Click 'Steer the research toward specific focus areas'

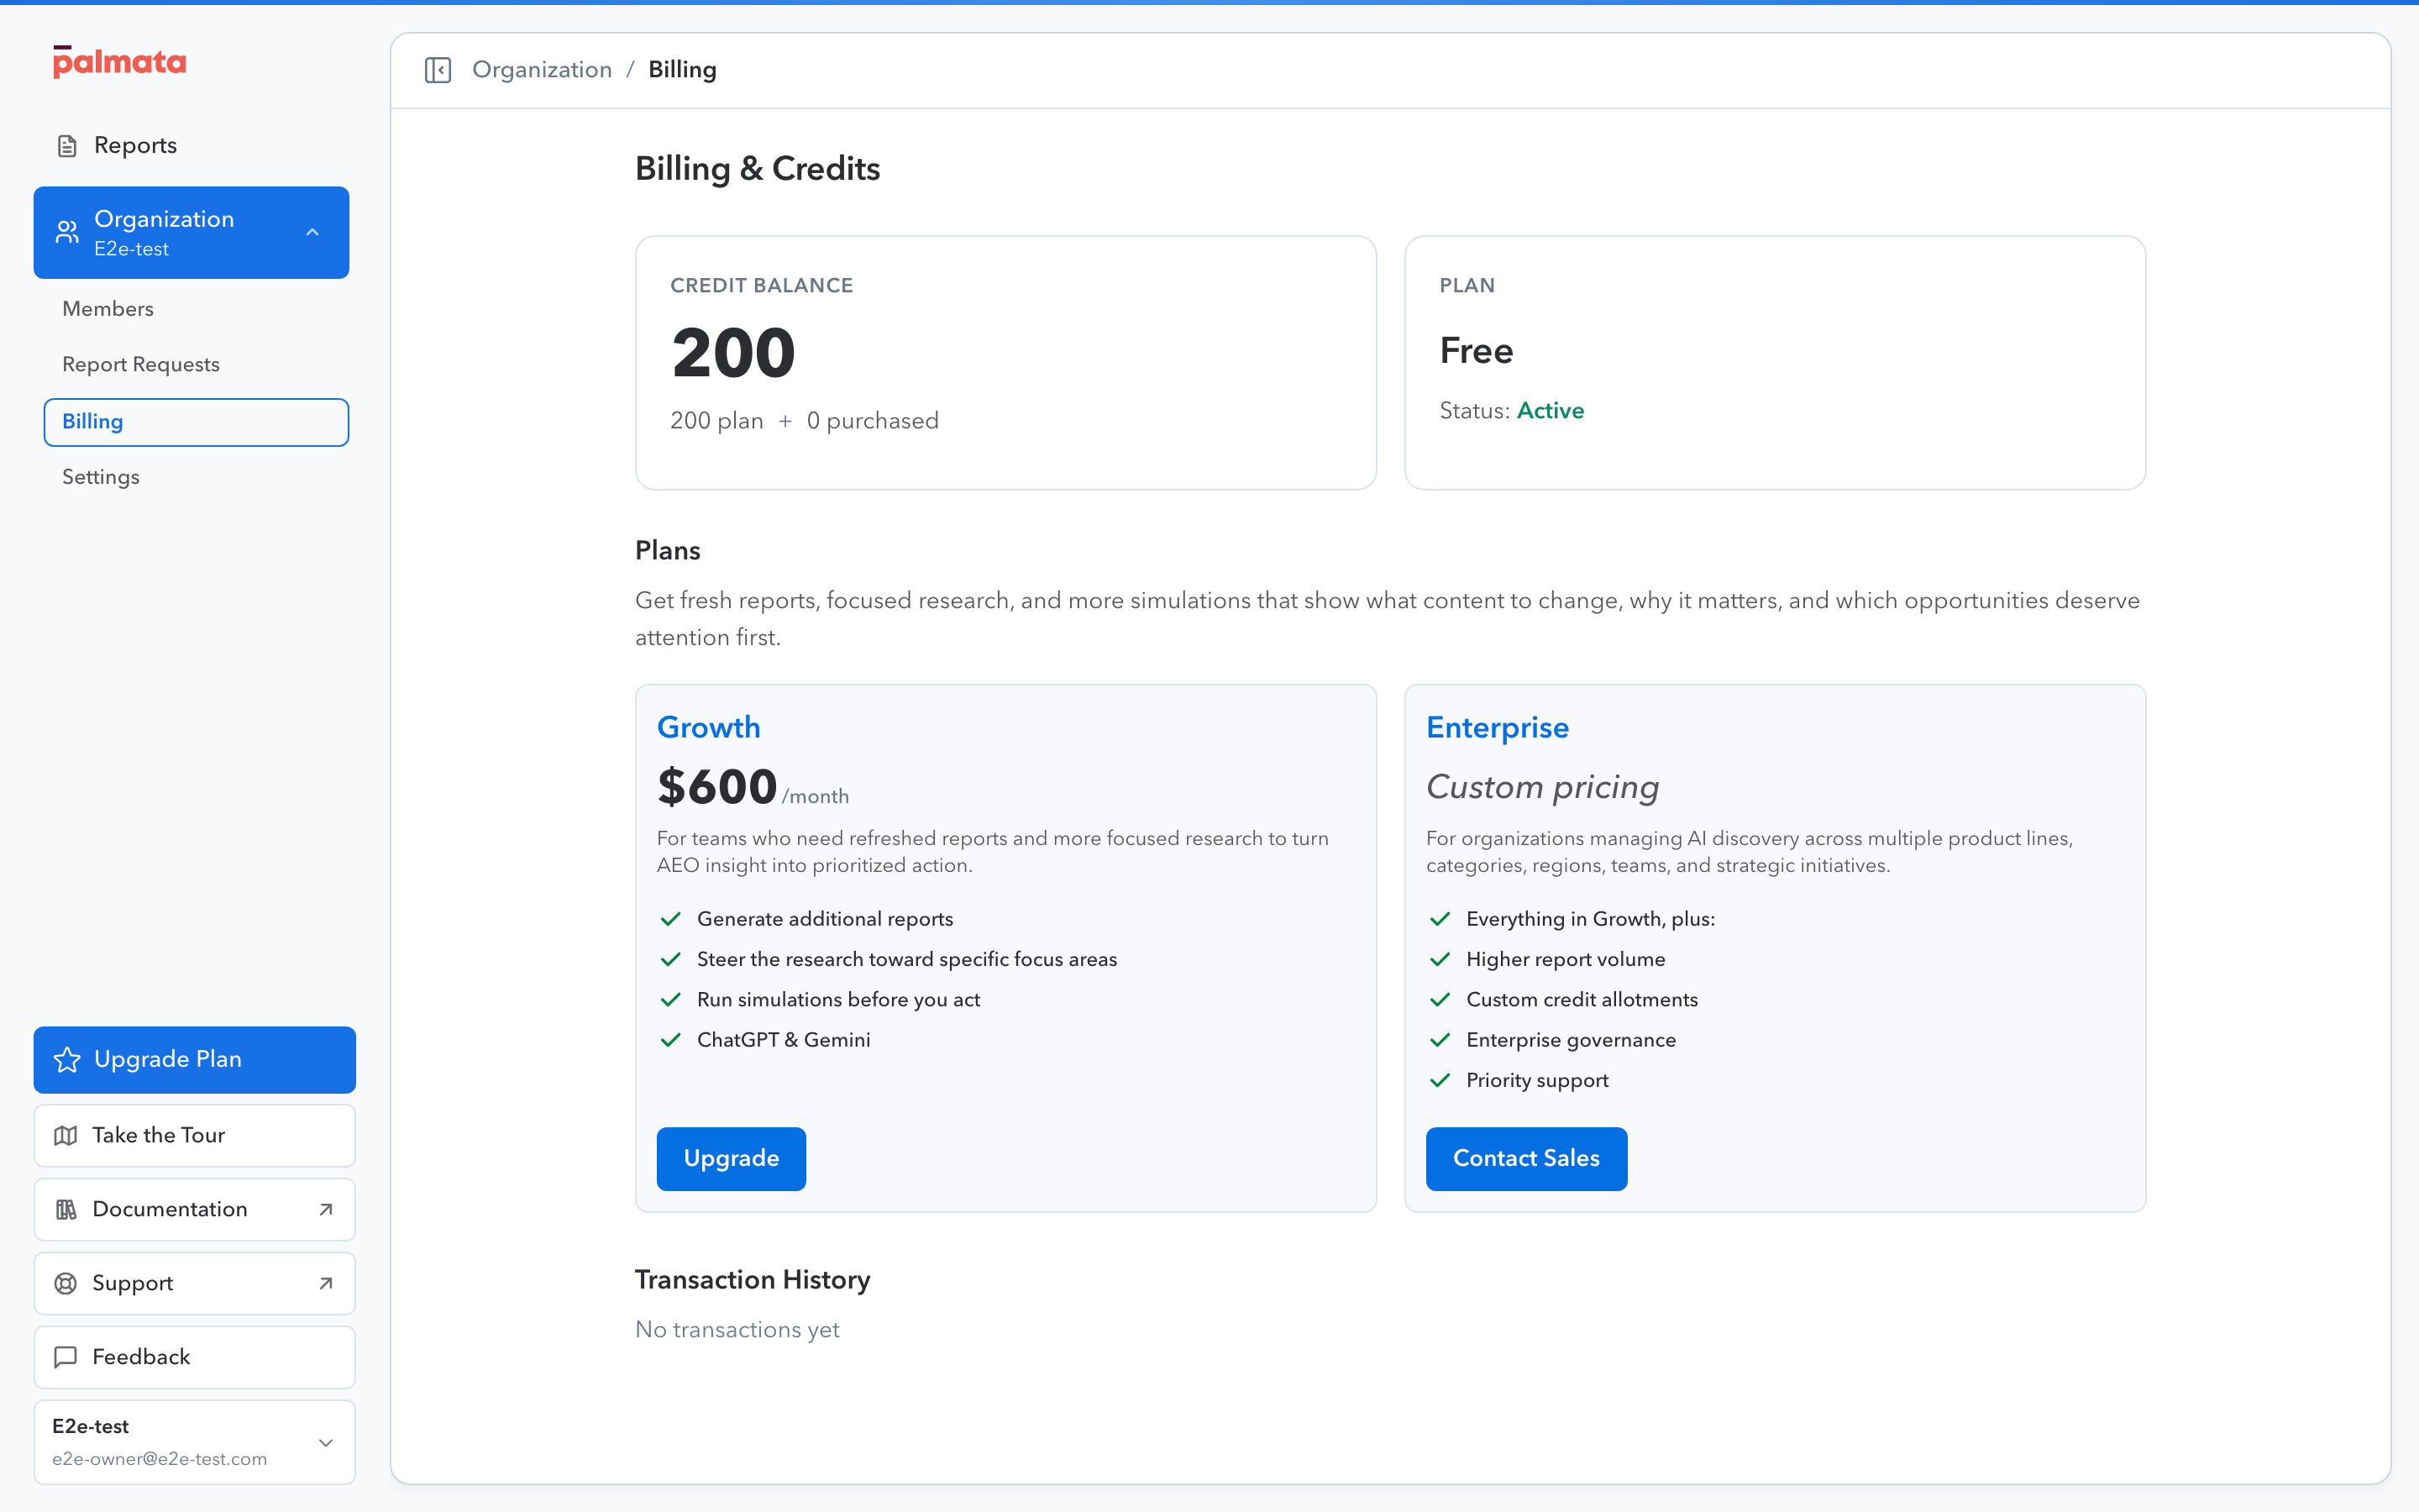(x=906, y=959)
